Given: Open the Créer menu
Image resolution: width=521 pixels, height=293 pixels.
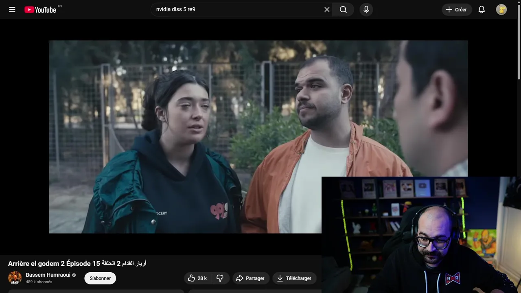Looking at the screenshot, I should (457, 9).
